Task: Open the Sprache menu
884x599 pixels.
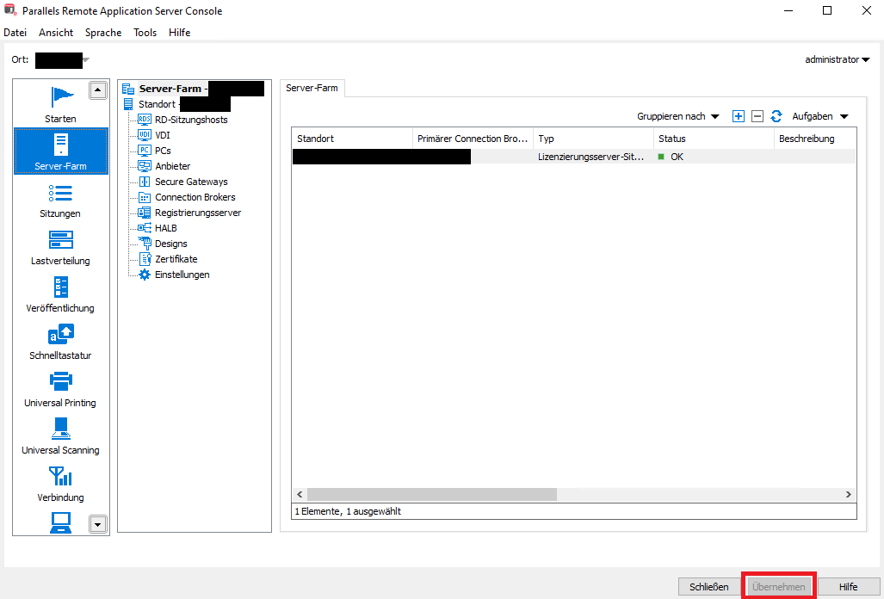Action: [103, 33]
